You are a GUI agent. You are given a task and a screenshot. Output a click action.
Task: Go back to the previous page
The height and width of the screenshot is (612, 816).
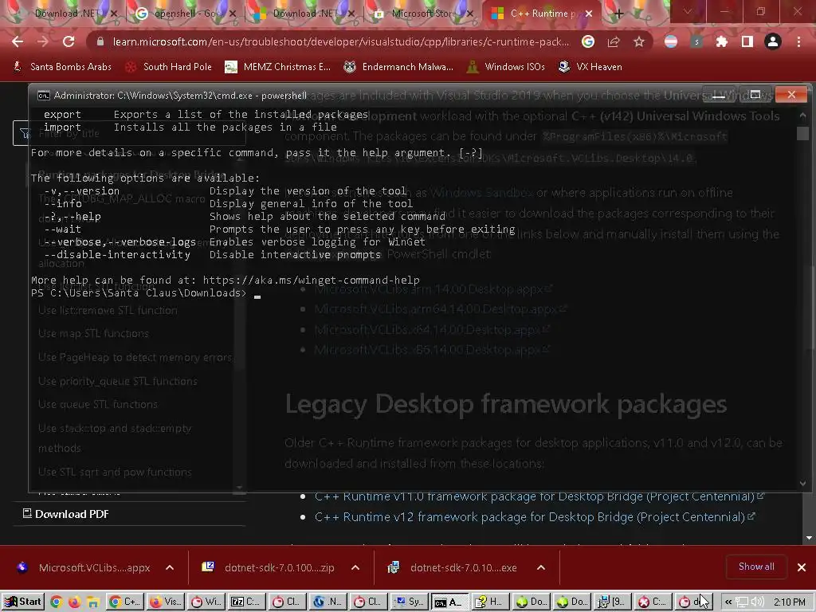(18, 41)
